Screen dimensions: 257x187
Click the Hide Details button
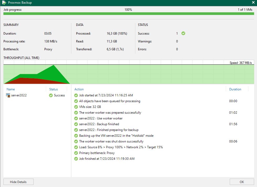pyautogui.click(x=18, y=182)
